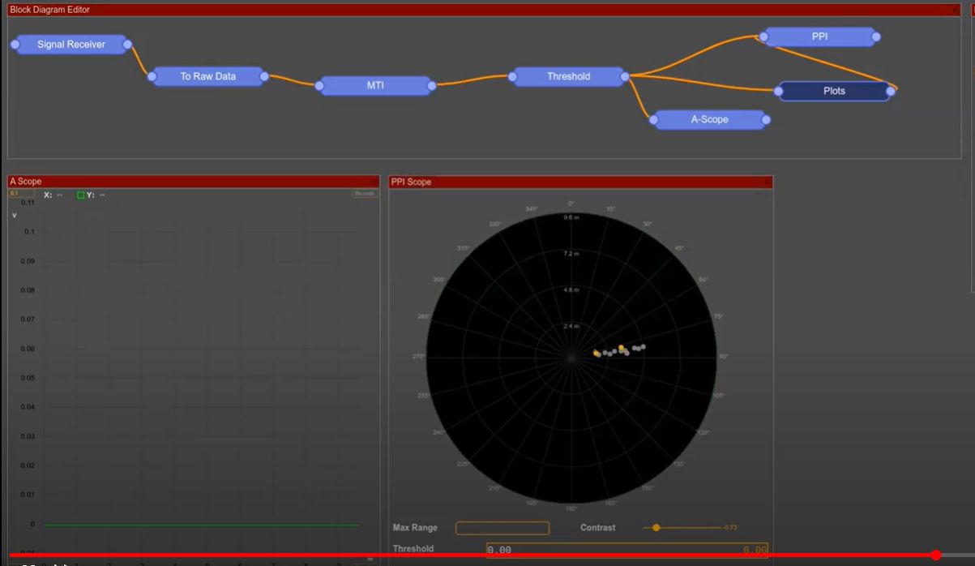Click the MTI block in the diagram
975x566 pixels.
(375, 84)
